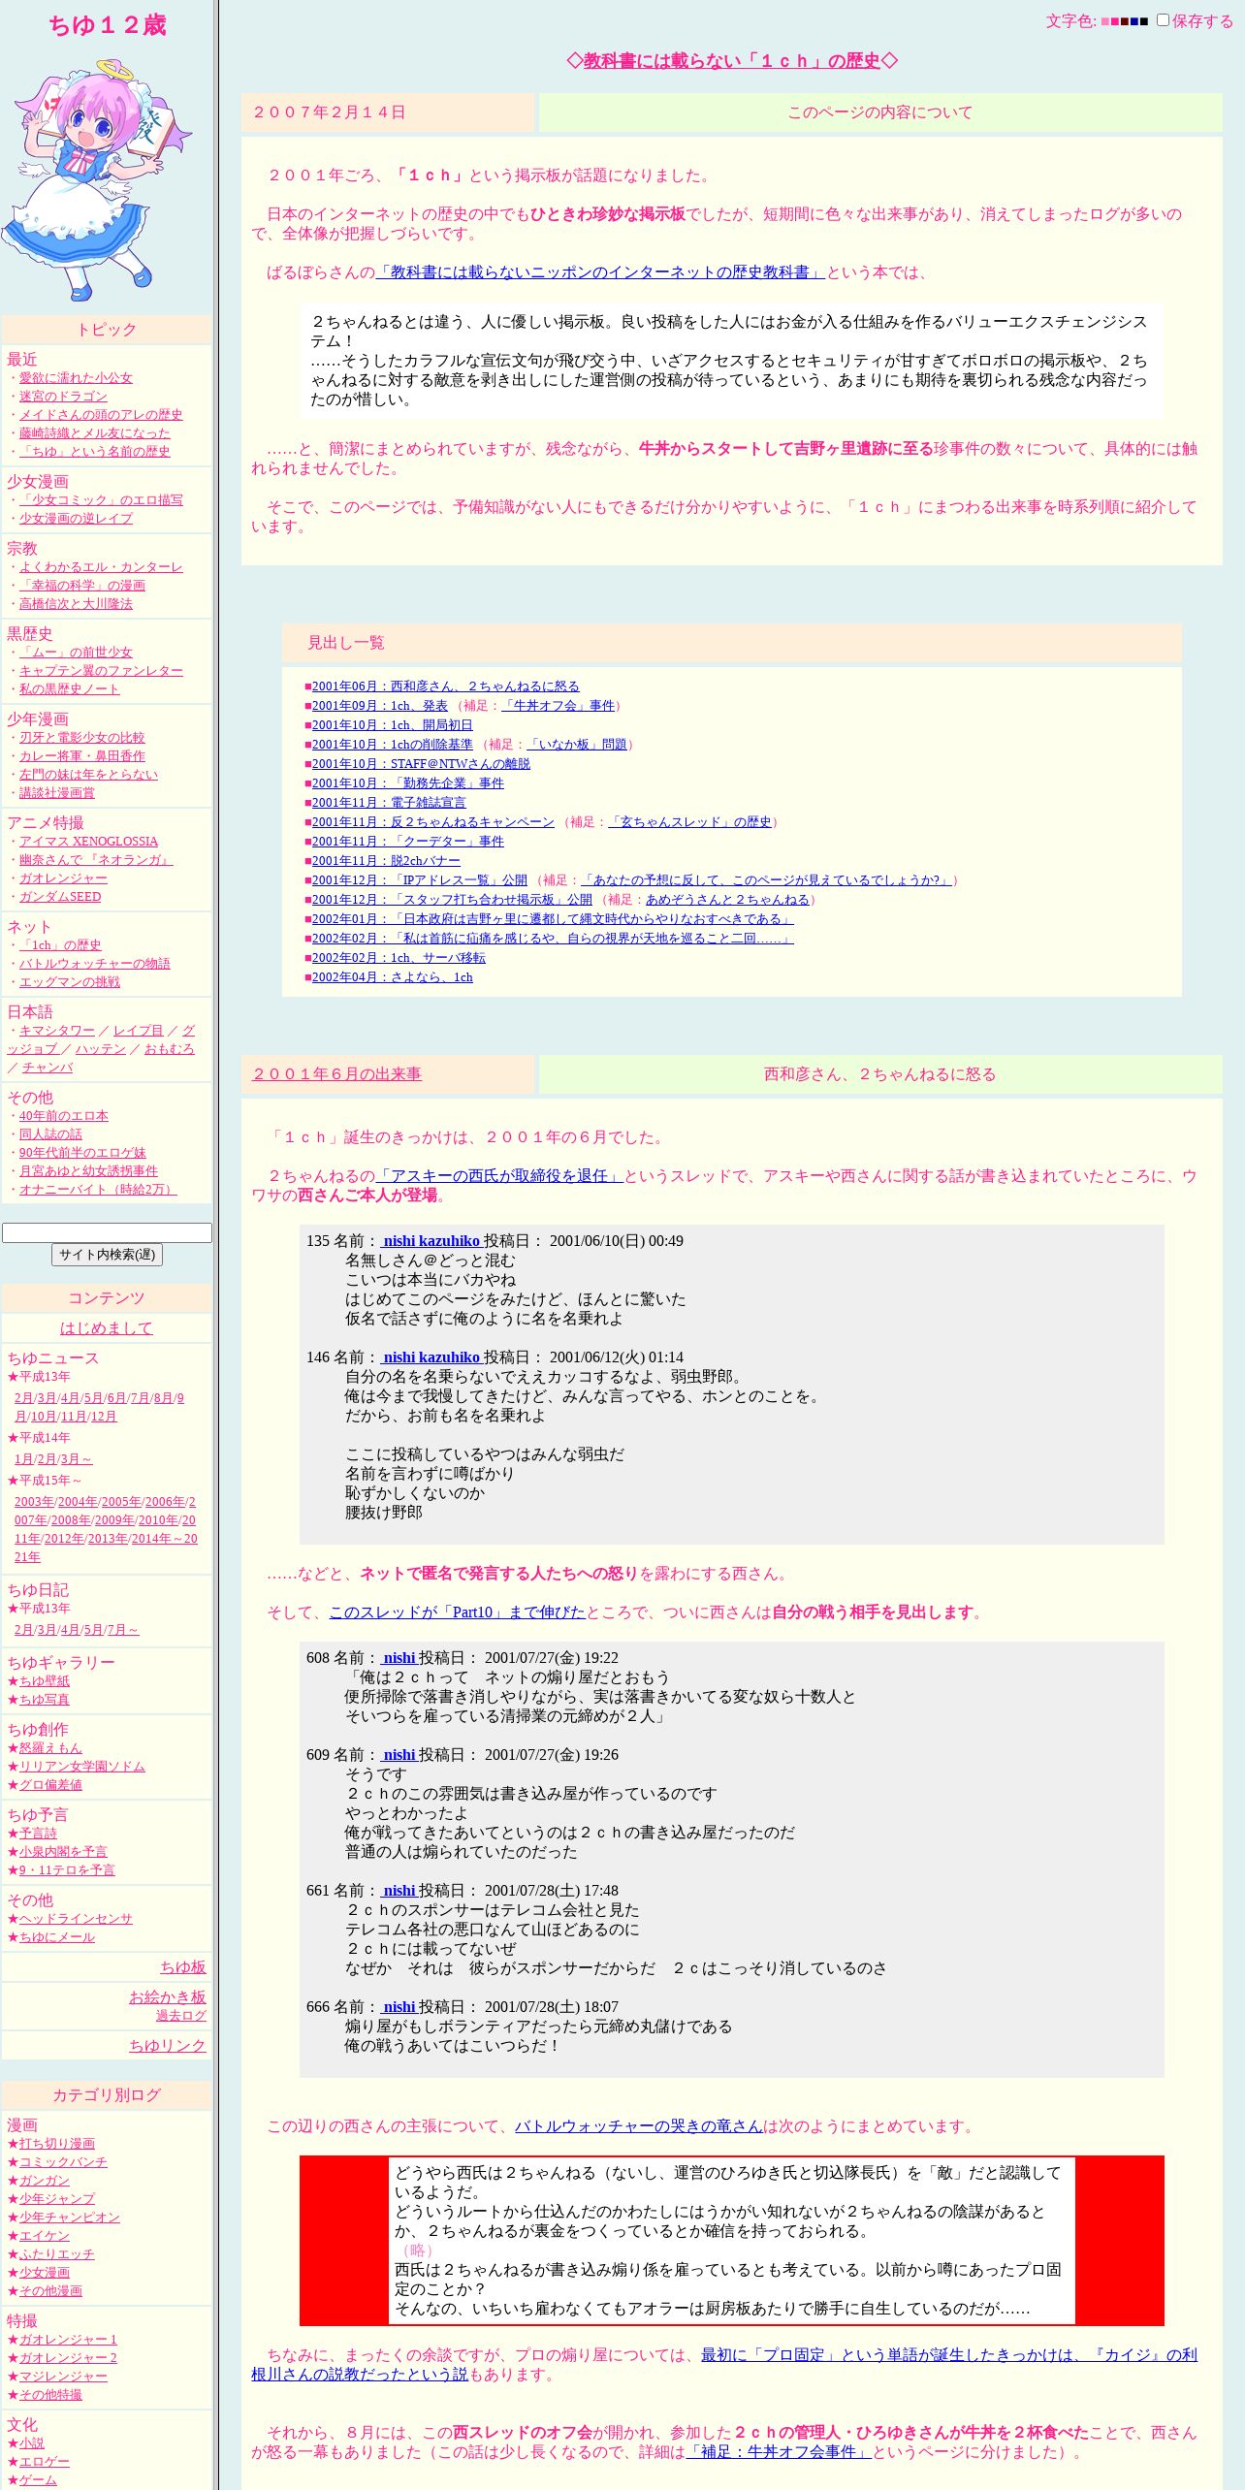Viewport: 1245px width, 2490px height.
Task: Open the 教科書には載らないニッポンのインターネットの歴史教科書 book link
Action: (x=600, y=272)
